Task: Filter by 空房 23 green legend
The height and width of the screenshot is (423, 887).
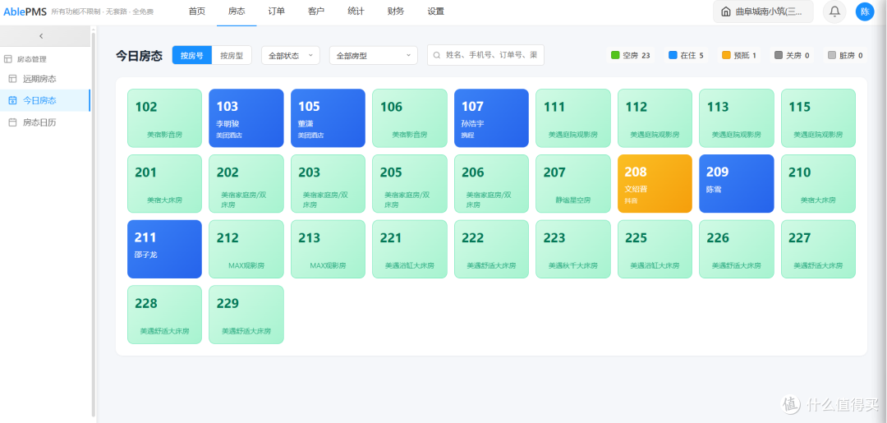Action: pyautogui.click(x=630, y=55)
